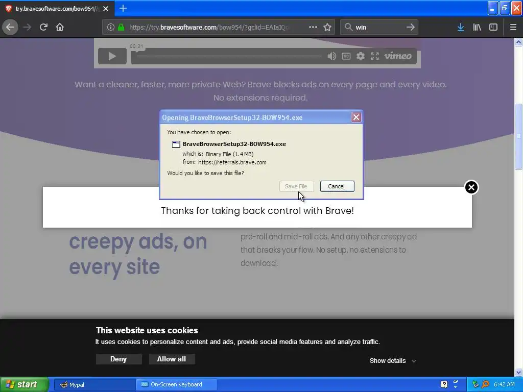Image resolution: width=523 pixels, height=392 pixels.
Task: Open the Windows start menu
Action: [x=25, y=384]
